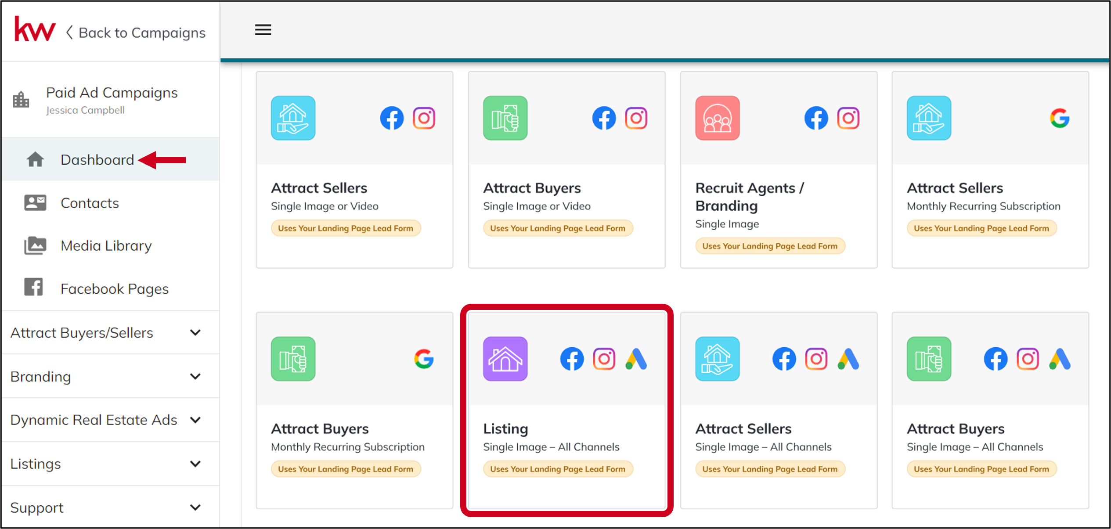Click the Facebook Pages sidebar icon
1111x529 pixels.
coord(33,287)
